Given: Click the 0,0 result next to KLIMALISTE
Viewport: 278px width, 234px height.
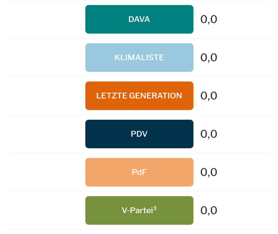Looking at the screenshot, I should coord(208,58).
